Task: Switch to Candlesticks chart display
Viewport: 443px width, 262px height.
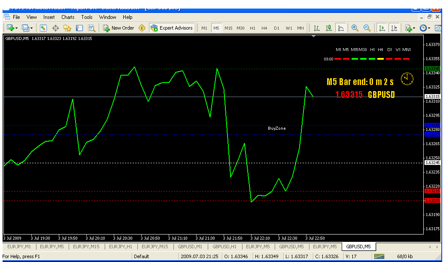Action: pyautogui.click(x=328, y=28)
